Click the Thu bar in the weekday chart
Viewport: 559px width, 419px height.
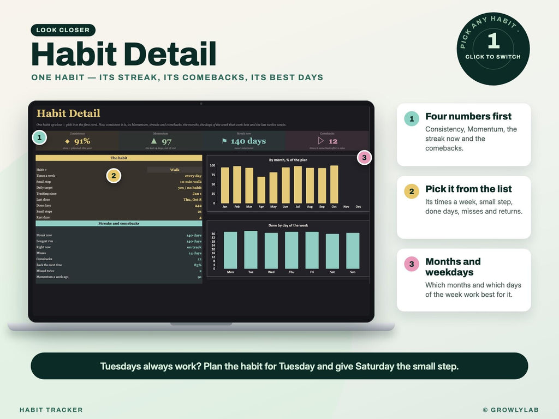point(292,250)
